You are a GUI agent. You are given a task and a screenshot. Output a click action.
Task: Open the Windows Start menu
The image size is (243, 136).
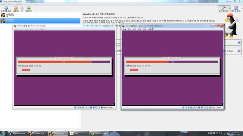coord(3,133)
